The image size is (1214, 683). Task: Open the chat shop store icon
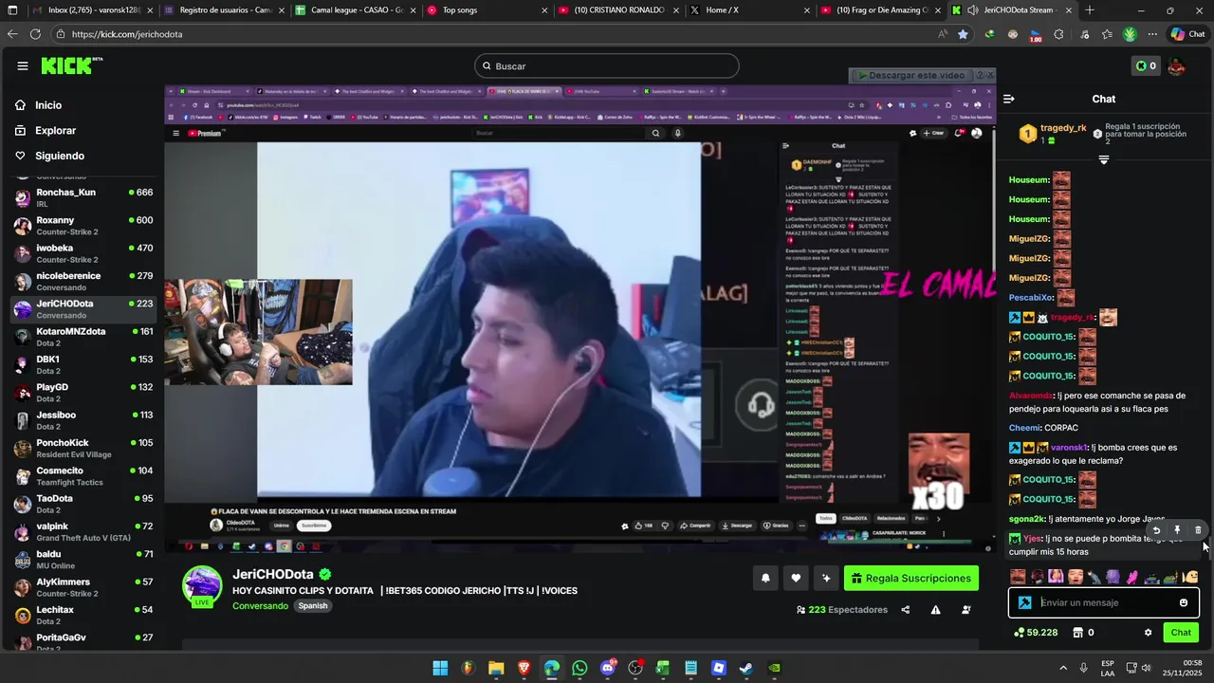tap(1078, 633)
